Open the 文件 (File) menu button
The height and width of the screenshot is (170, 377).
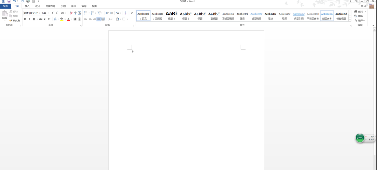5,6
